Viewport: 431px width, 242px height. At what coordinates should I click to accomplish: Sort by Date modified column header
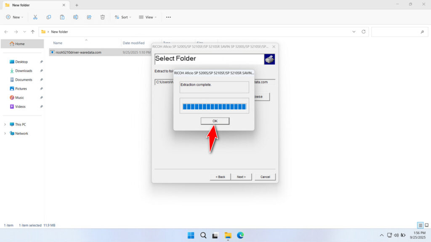[133, 43]
